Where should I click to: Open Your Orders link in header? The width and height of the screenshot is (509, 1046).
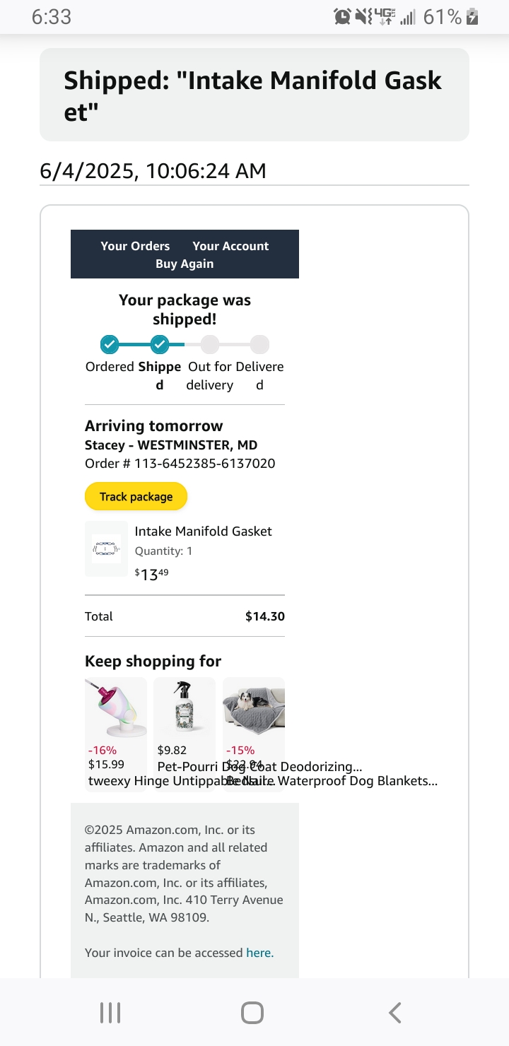[135, 246]
